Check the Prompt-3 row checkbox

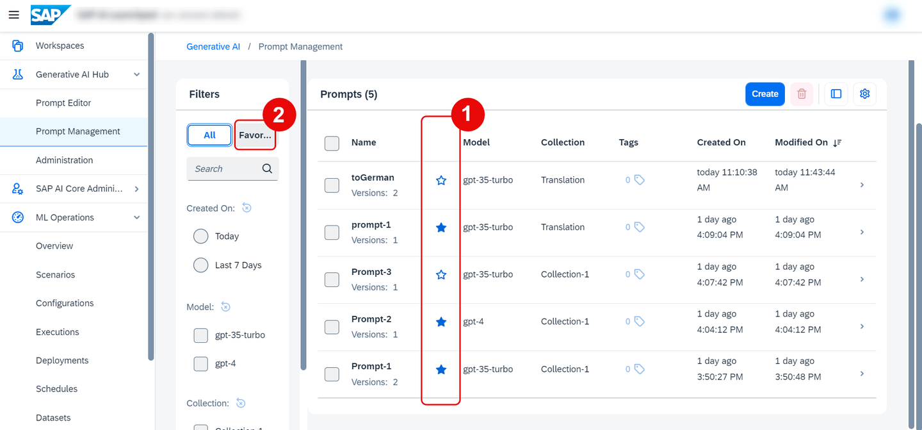(x=332, y=279)
